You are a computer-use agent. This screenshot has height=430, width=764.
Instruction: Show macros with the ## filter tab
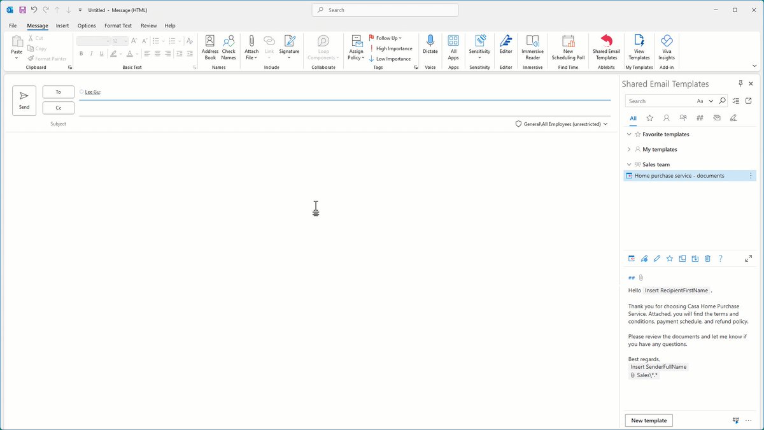(700, 118)
